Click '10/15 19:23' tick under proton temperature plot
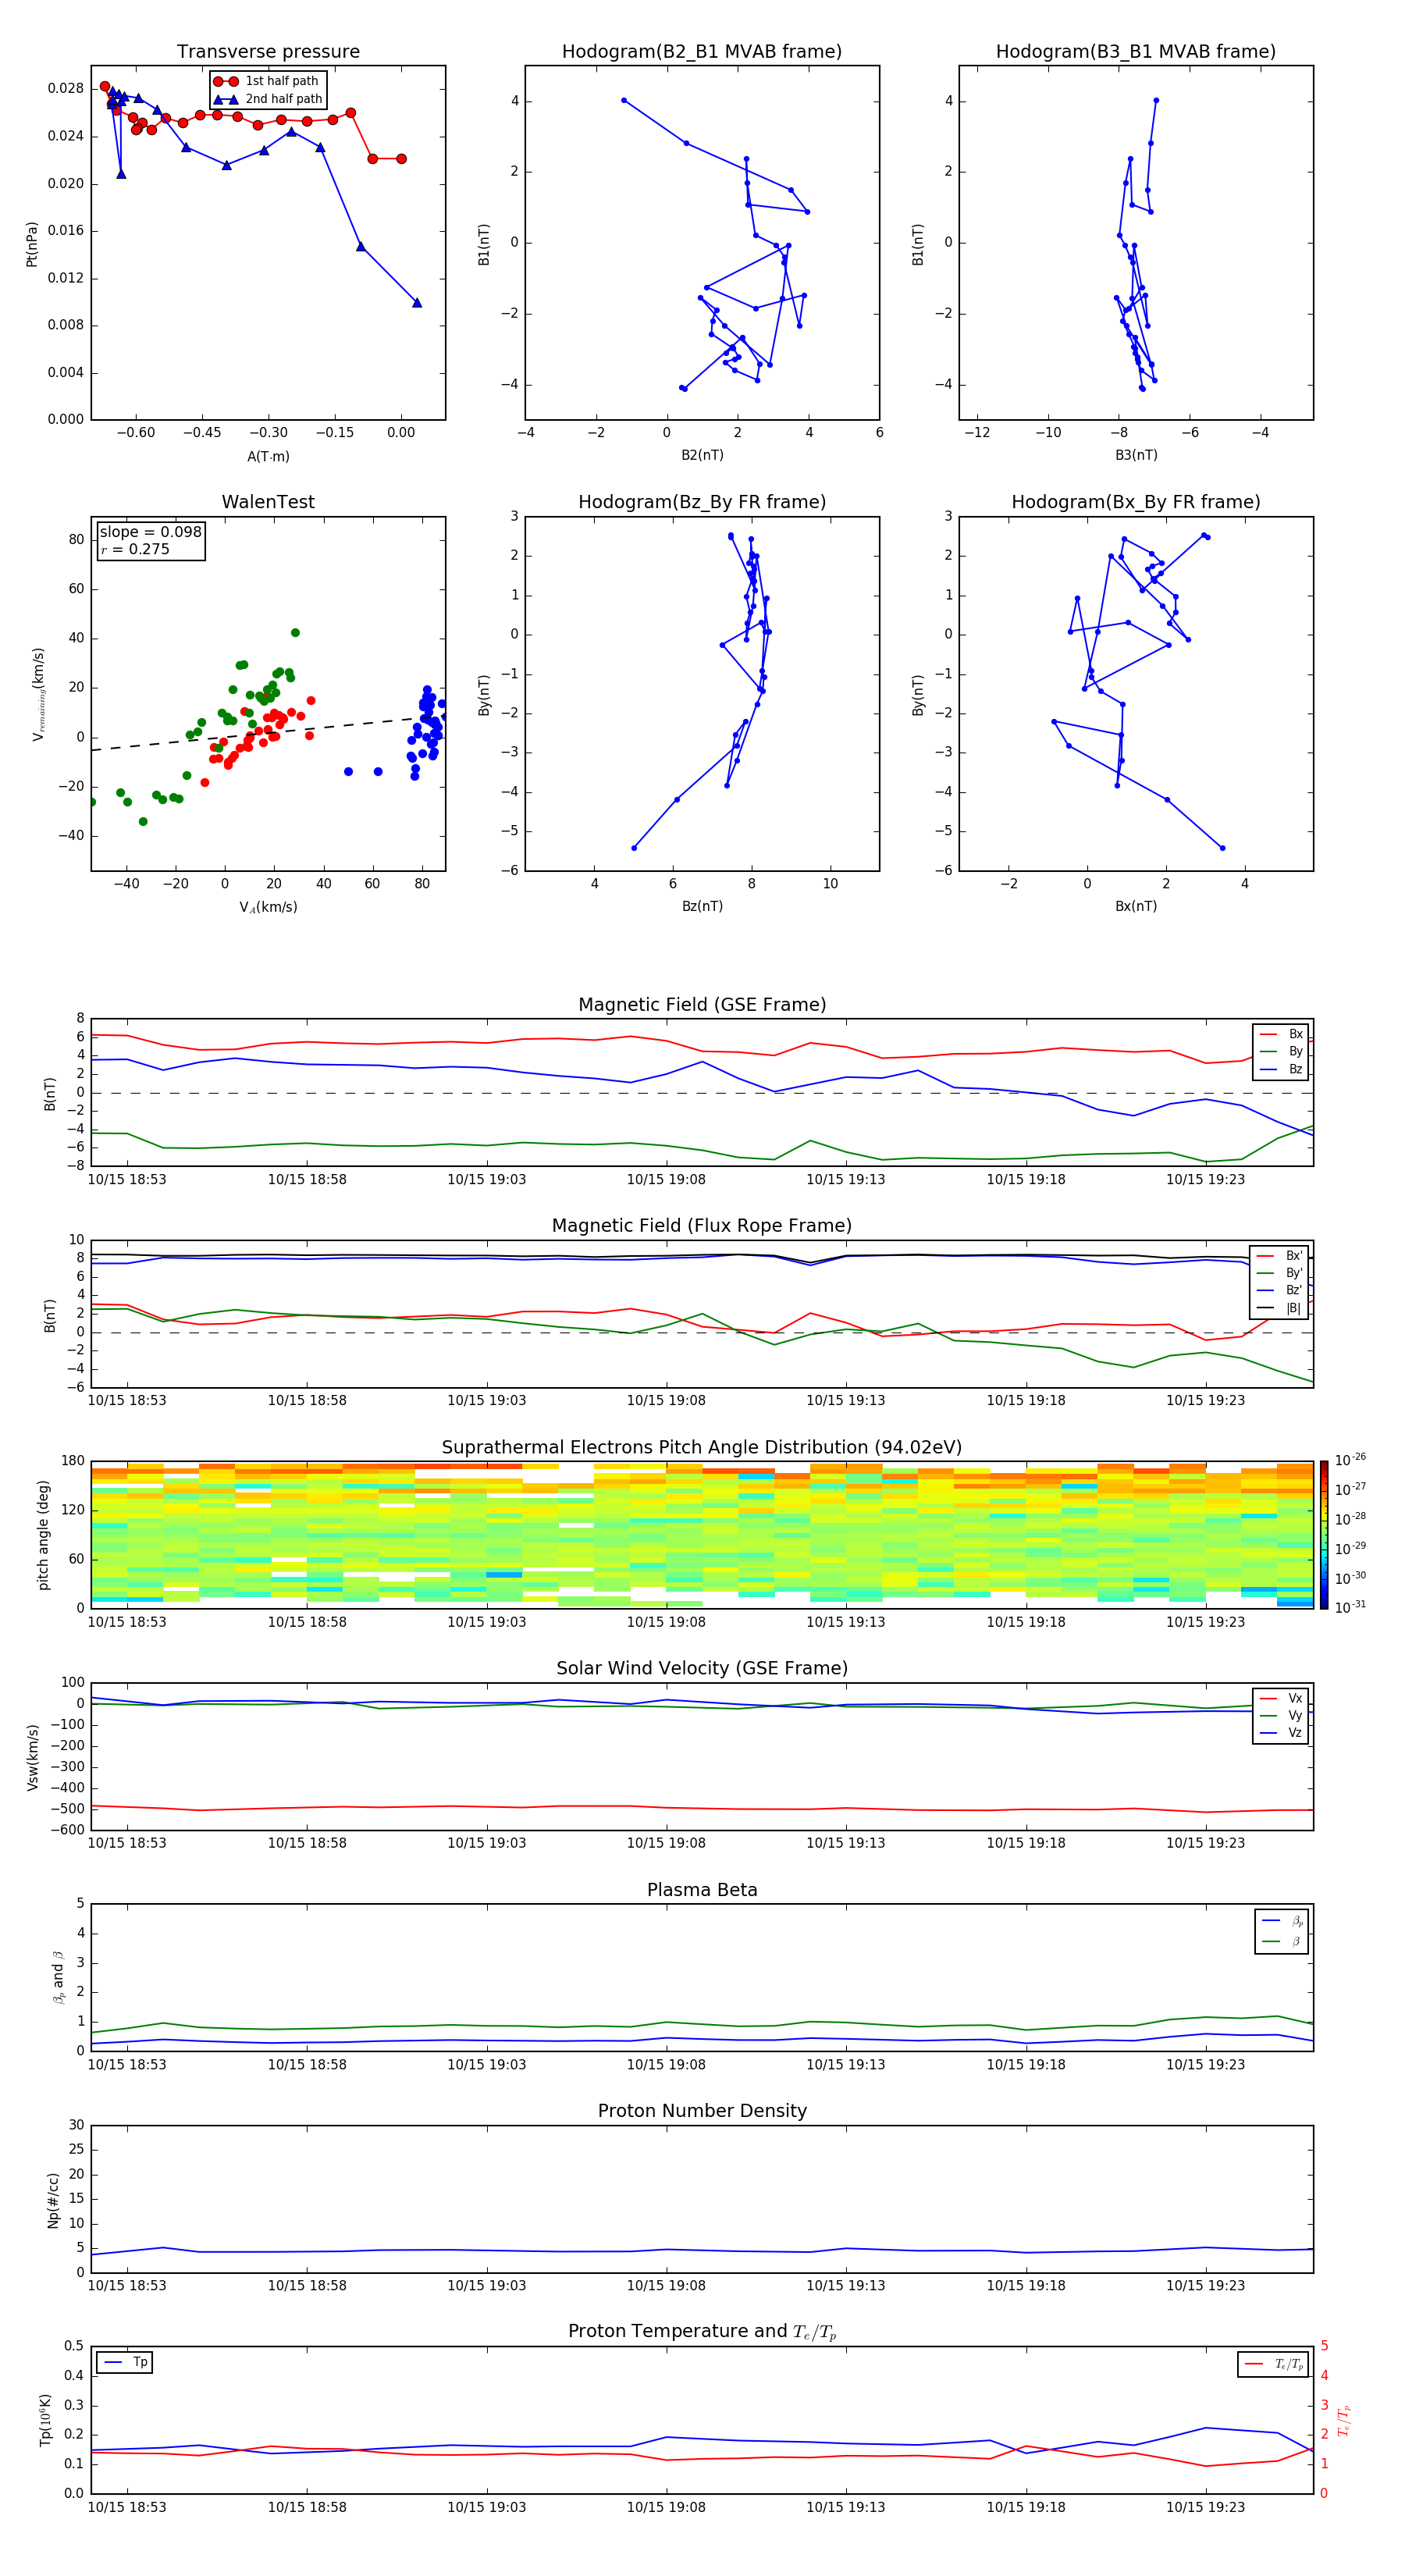 point(1205,2507)
